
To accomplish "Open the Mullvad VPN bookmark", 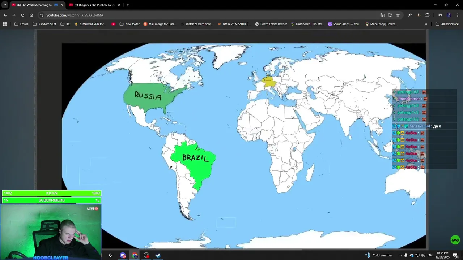I will [x=90, y=24].
